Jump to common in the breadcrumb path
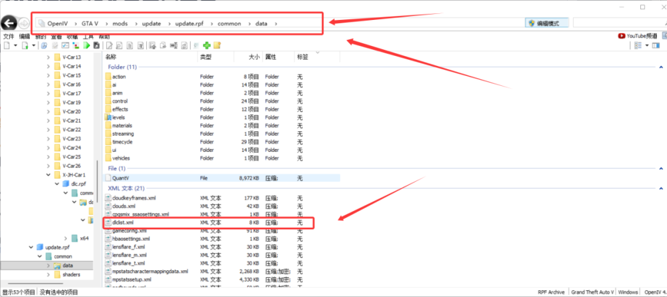The width and height of the screenshot is (667, 297). point(229,24)
